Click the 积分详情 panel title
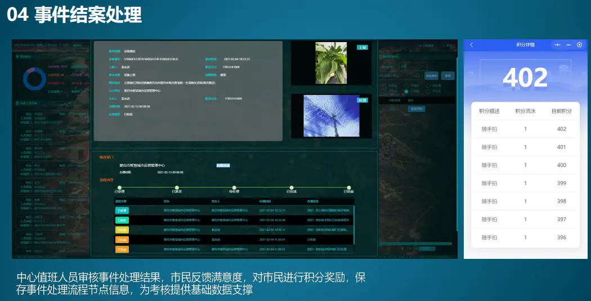 [x=525, y=45]
